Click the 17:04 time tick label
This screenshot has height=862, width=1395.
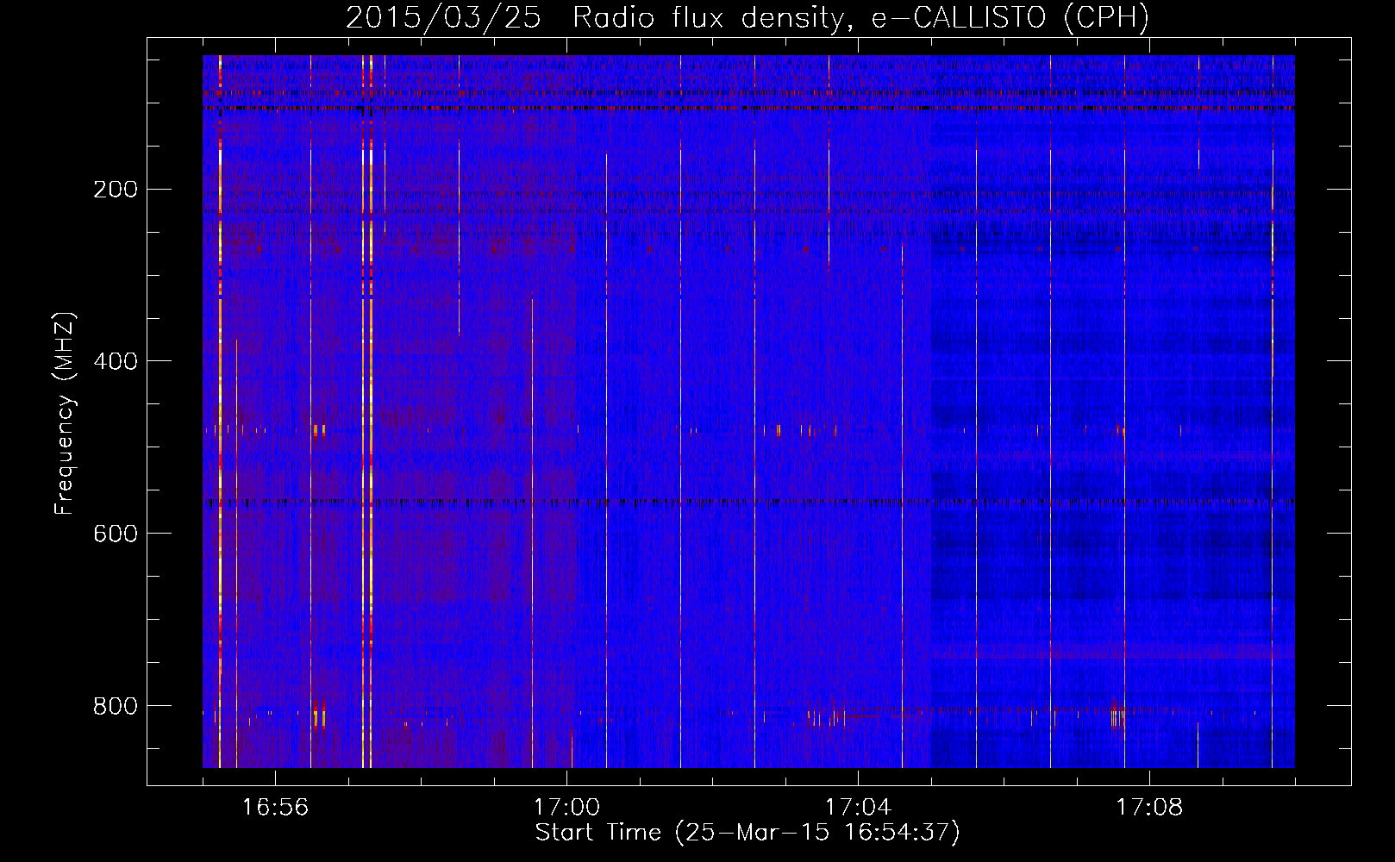click(x=858, y=808)
